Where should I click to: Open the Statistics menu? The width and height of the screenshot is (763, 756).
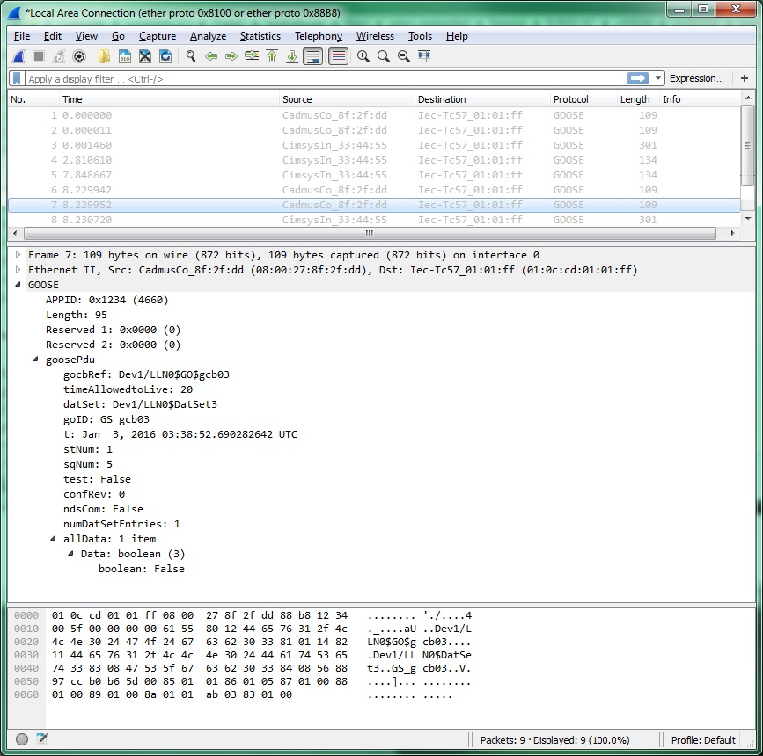260,36
